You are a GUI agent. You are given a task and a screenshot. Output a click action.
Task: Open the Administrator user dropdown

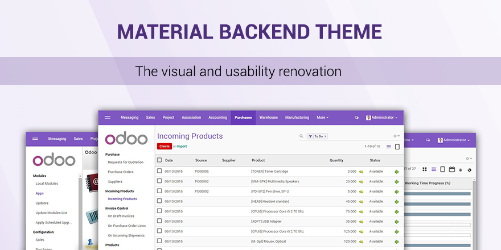pyautogui.click(x=381, y=118)
